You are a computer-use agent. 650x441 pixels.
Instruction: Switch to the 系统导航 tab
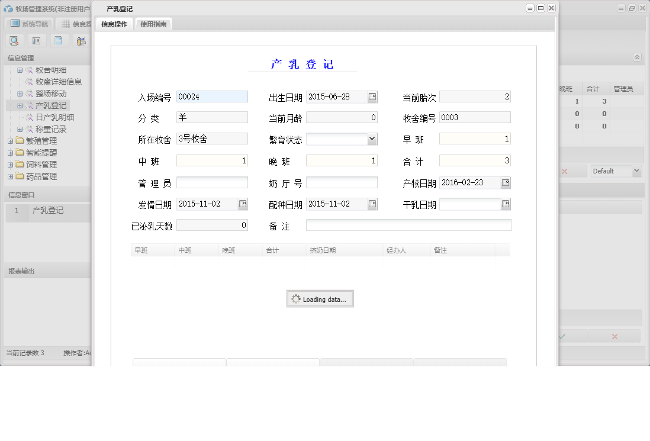31,23
